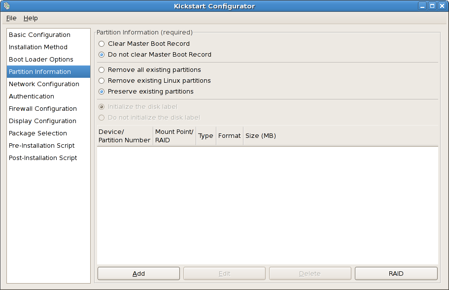Click the disabled Edit button

coord(224,273)
